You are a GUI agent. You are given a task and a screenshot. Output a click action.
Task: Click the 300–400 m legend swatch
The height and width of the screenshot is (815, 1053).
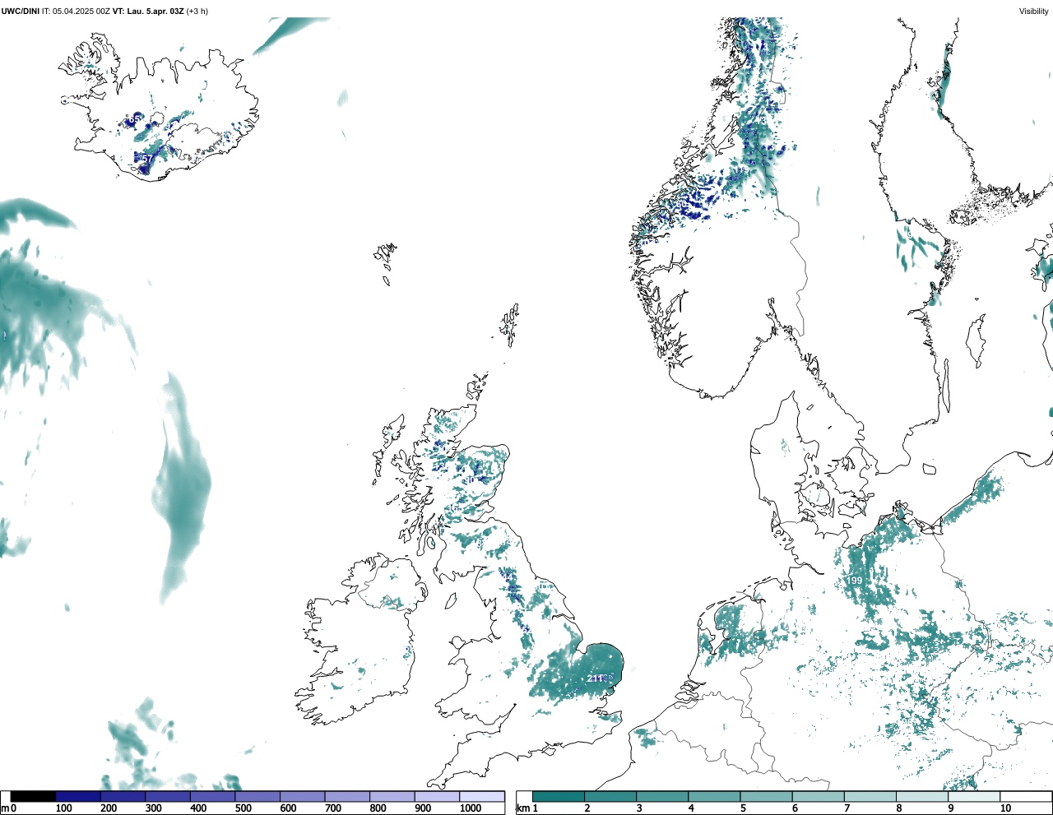click(x=167, y=797)
